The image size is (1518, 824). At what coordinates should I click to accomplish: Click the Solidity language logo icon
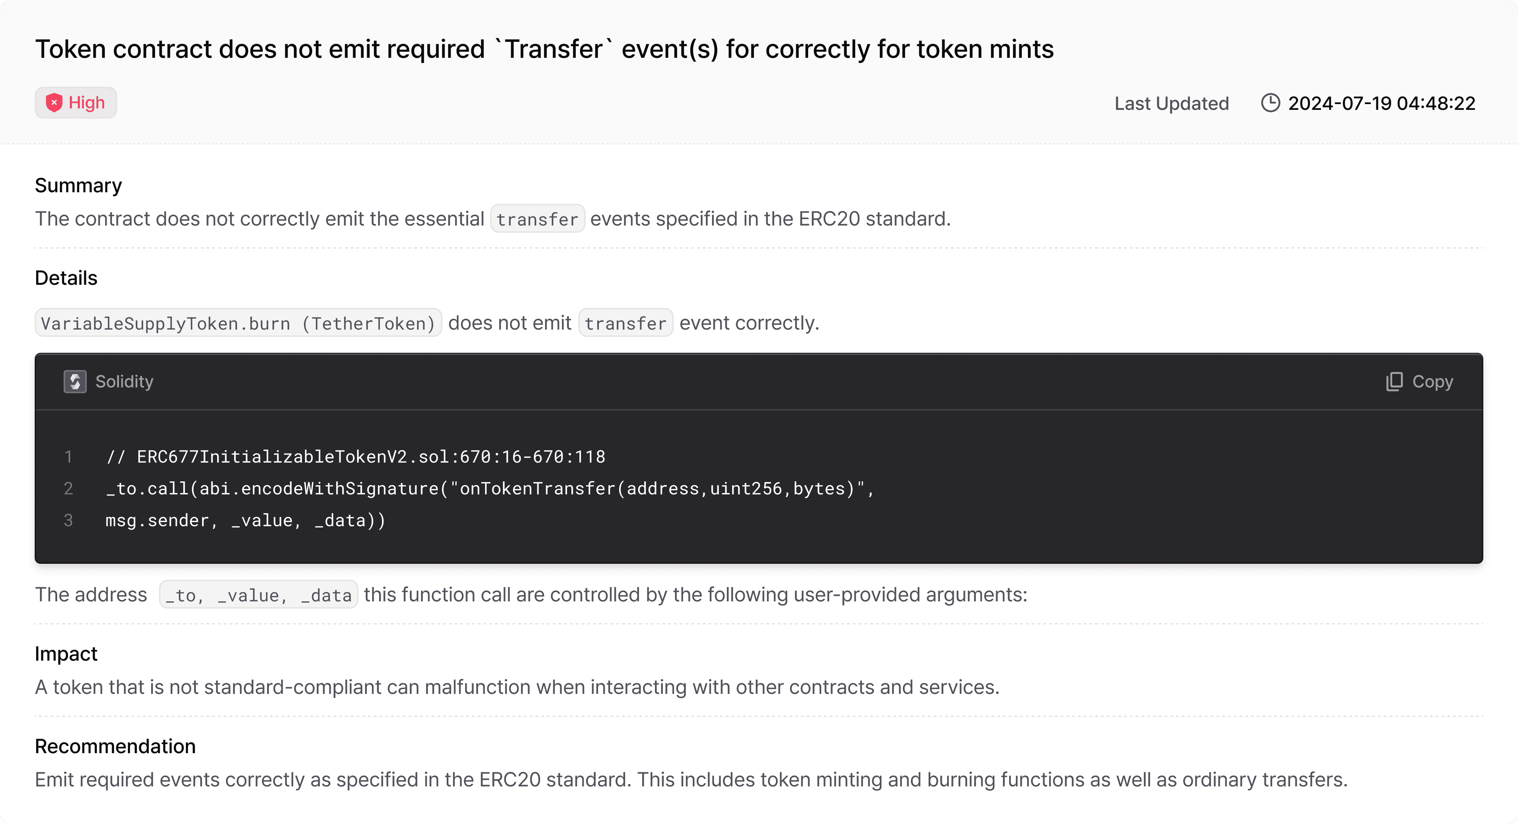tap(75, 381)
